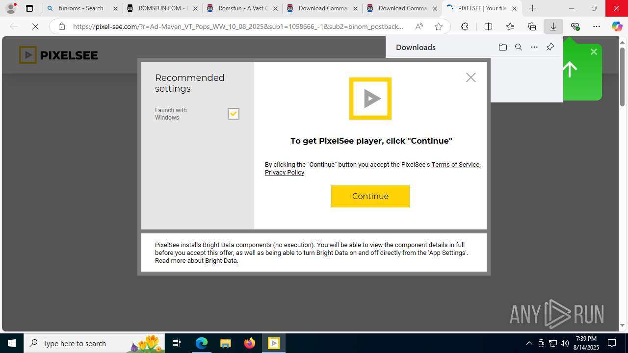Open the Extensions puzzle icon
Screen dimensions: 628x353
point(465,26)
